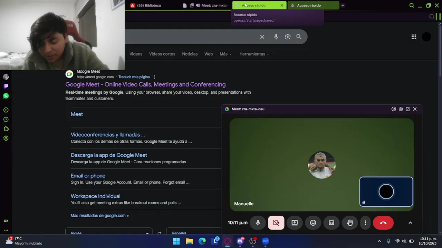Screen dimensions: 442x248
Task: Open Discord from taskbar
Action: [x=240, y=241]
